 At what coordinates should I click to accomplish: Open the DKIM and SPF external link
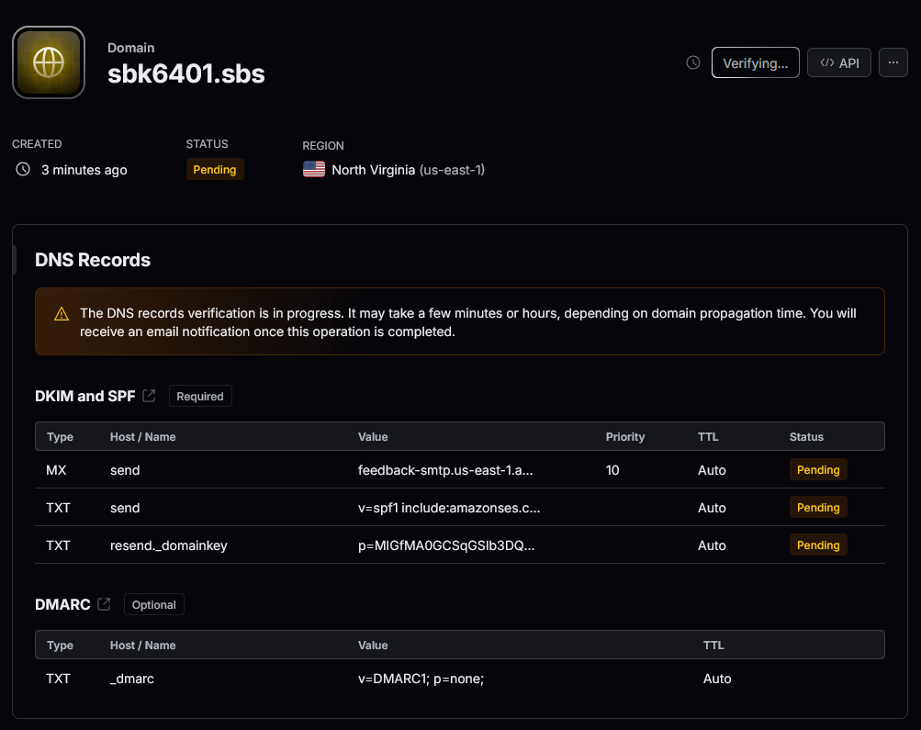[149, 396]
